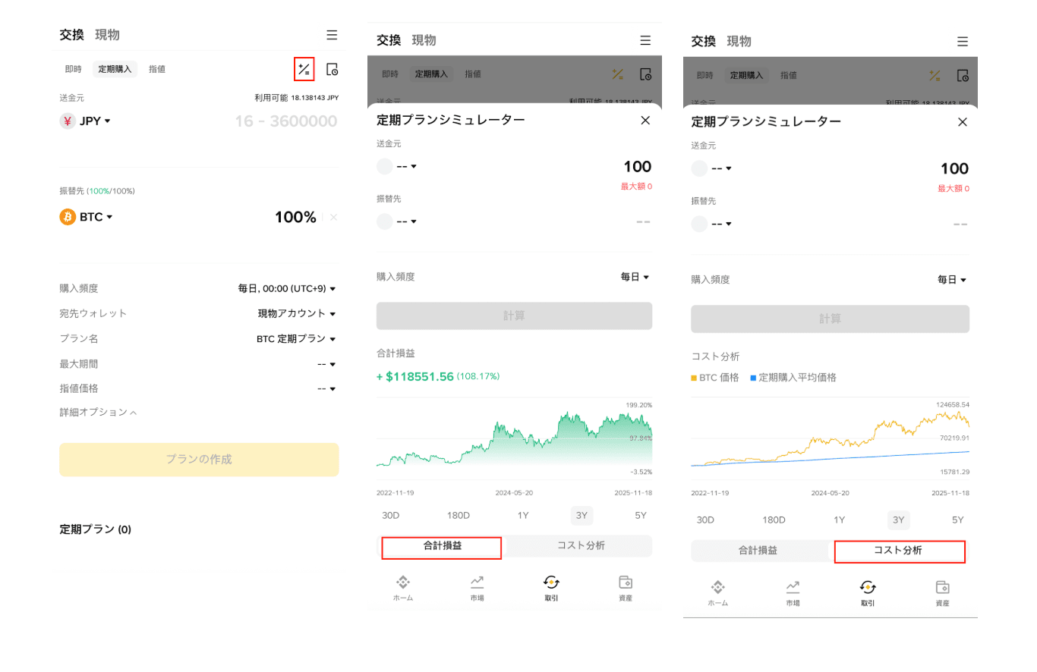Open plan simulator icon in left screen
Viewport: 1037px width, 672px height.
click(x=304, y=69)
